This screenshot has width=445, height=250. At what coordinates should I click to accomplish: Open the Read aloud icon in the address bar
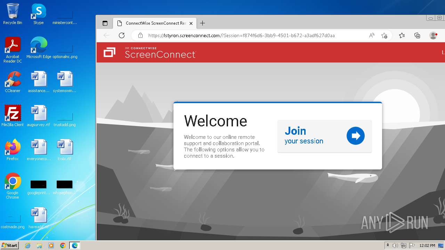[x=372, y=35]
